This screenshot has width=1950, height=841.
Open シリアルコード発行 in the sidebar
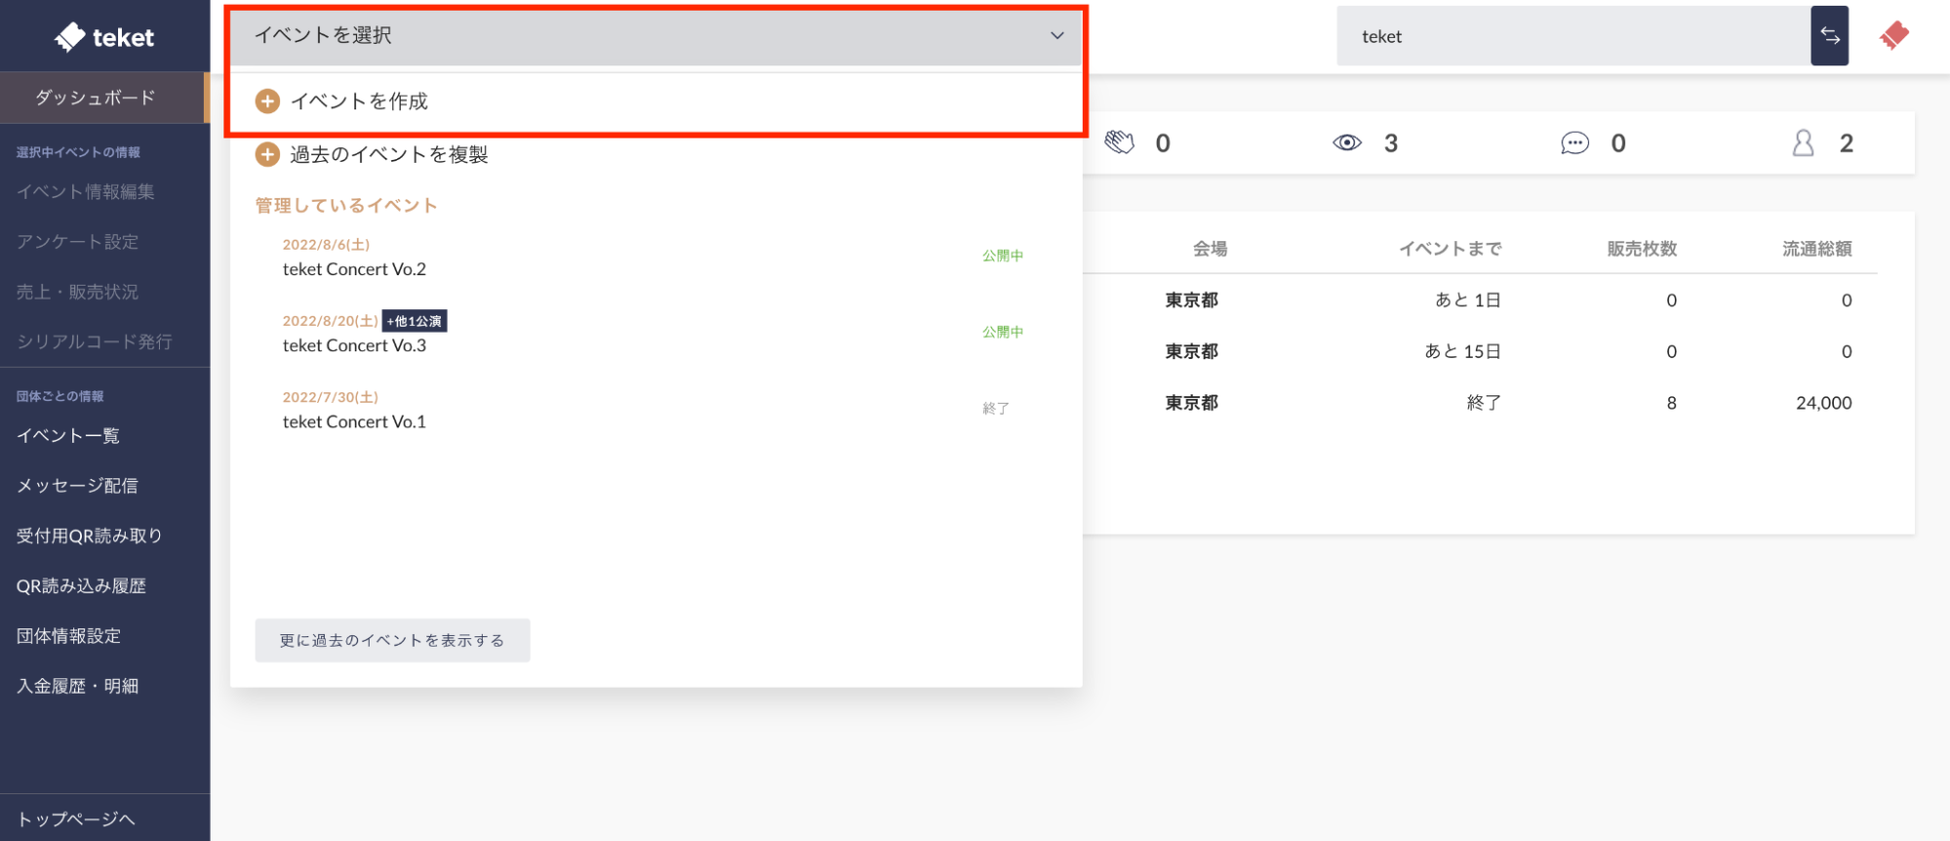tap(94, 341)
